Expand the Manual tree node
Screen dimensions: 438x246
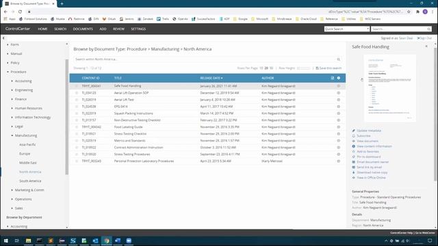point(8,53)
